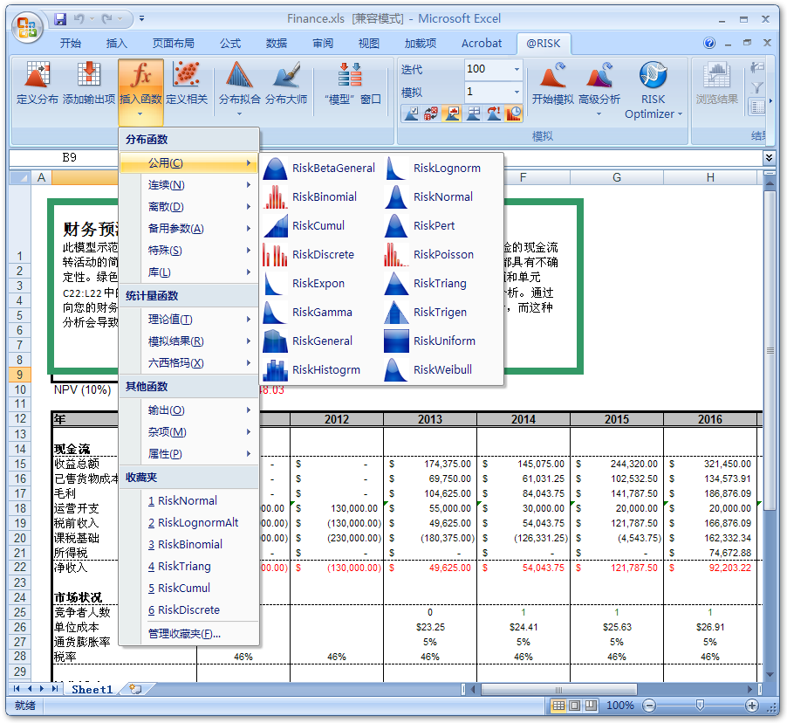Screen dimensions: 787x723
Task: Insert the RiskBetaGeneral distribution
Action: (318, 169)
